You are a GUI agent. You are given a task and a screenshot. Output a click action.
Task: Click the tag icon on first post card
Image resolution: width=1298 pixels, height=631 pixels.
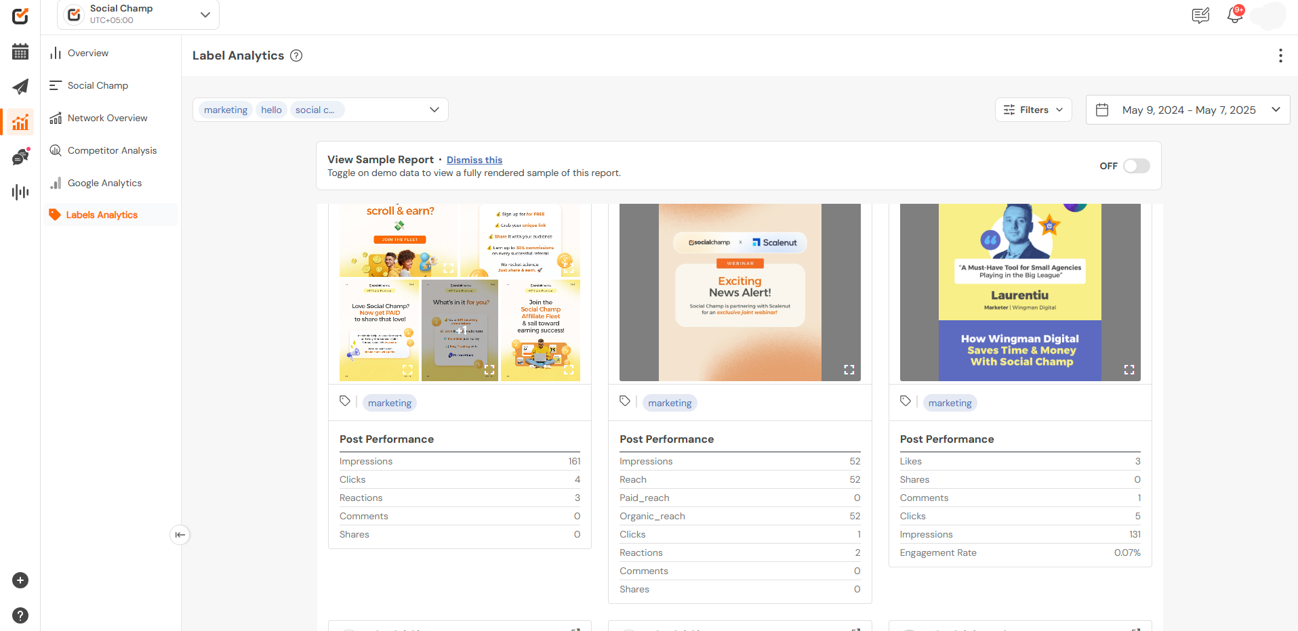pyautogui.click(x=345, y=401)
